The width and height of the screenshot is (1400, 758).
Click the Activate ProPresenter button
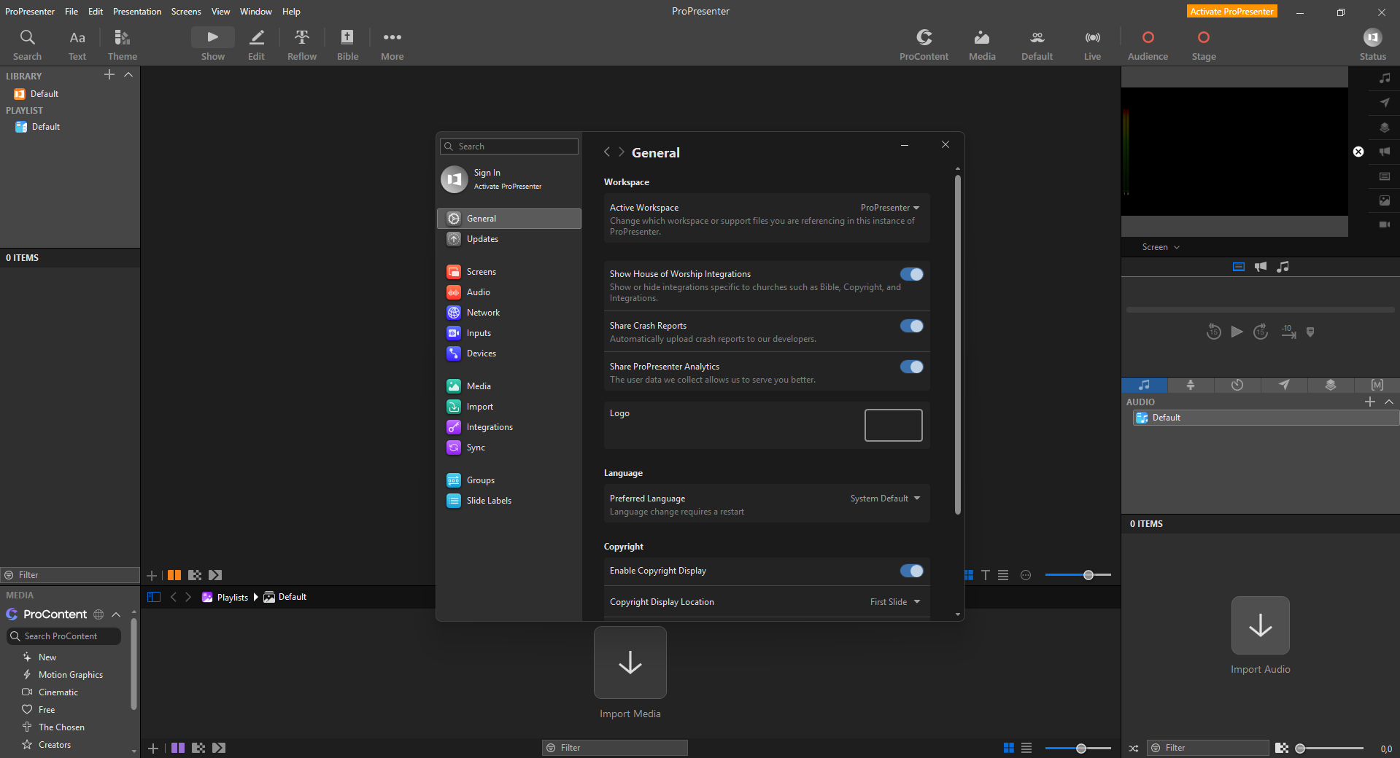pos(1232,12)
